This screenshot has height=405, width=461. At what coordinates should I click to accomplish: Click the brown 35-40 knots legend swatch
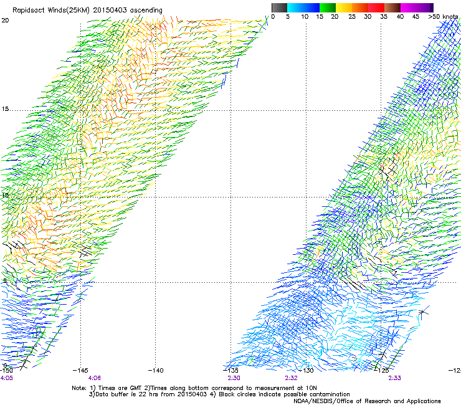click(x=392, y=7)
